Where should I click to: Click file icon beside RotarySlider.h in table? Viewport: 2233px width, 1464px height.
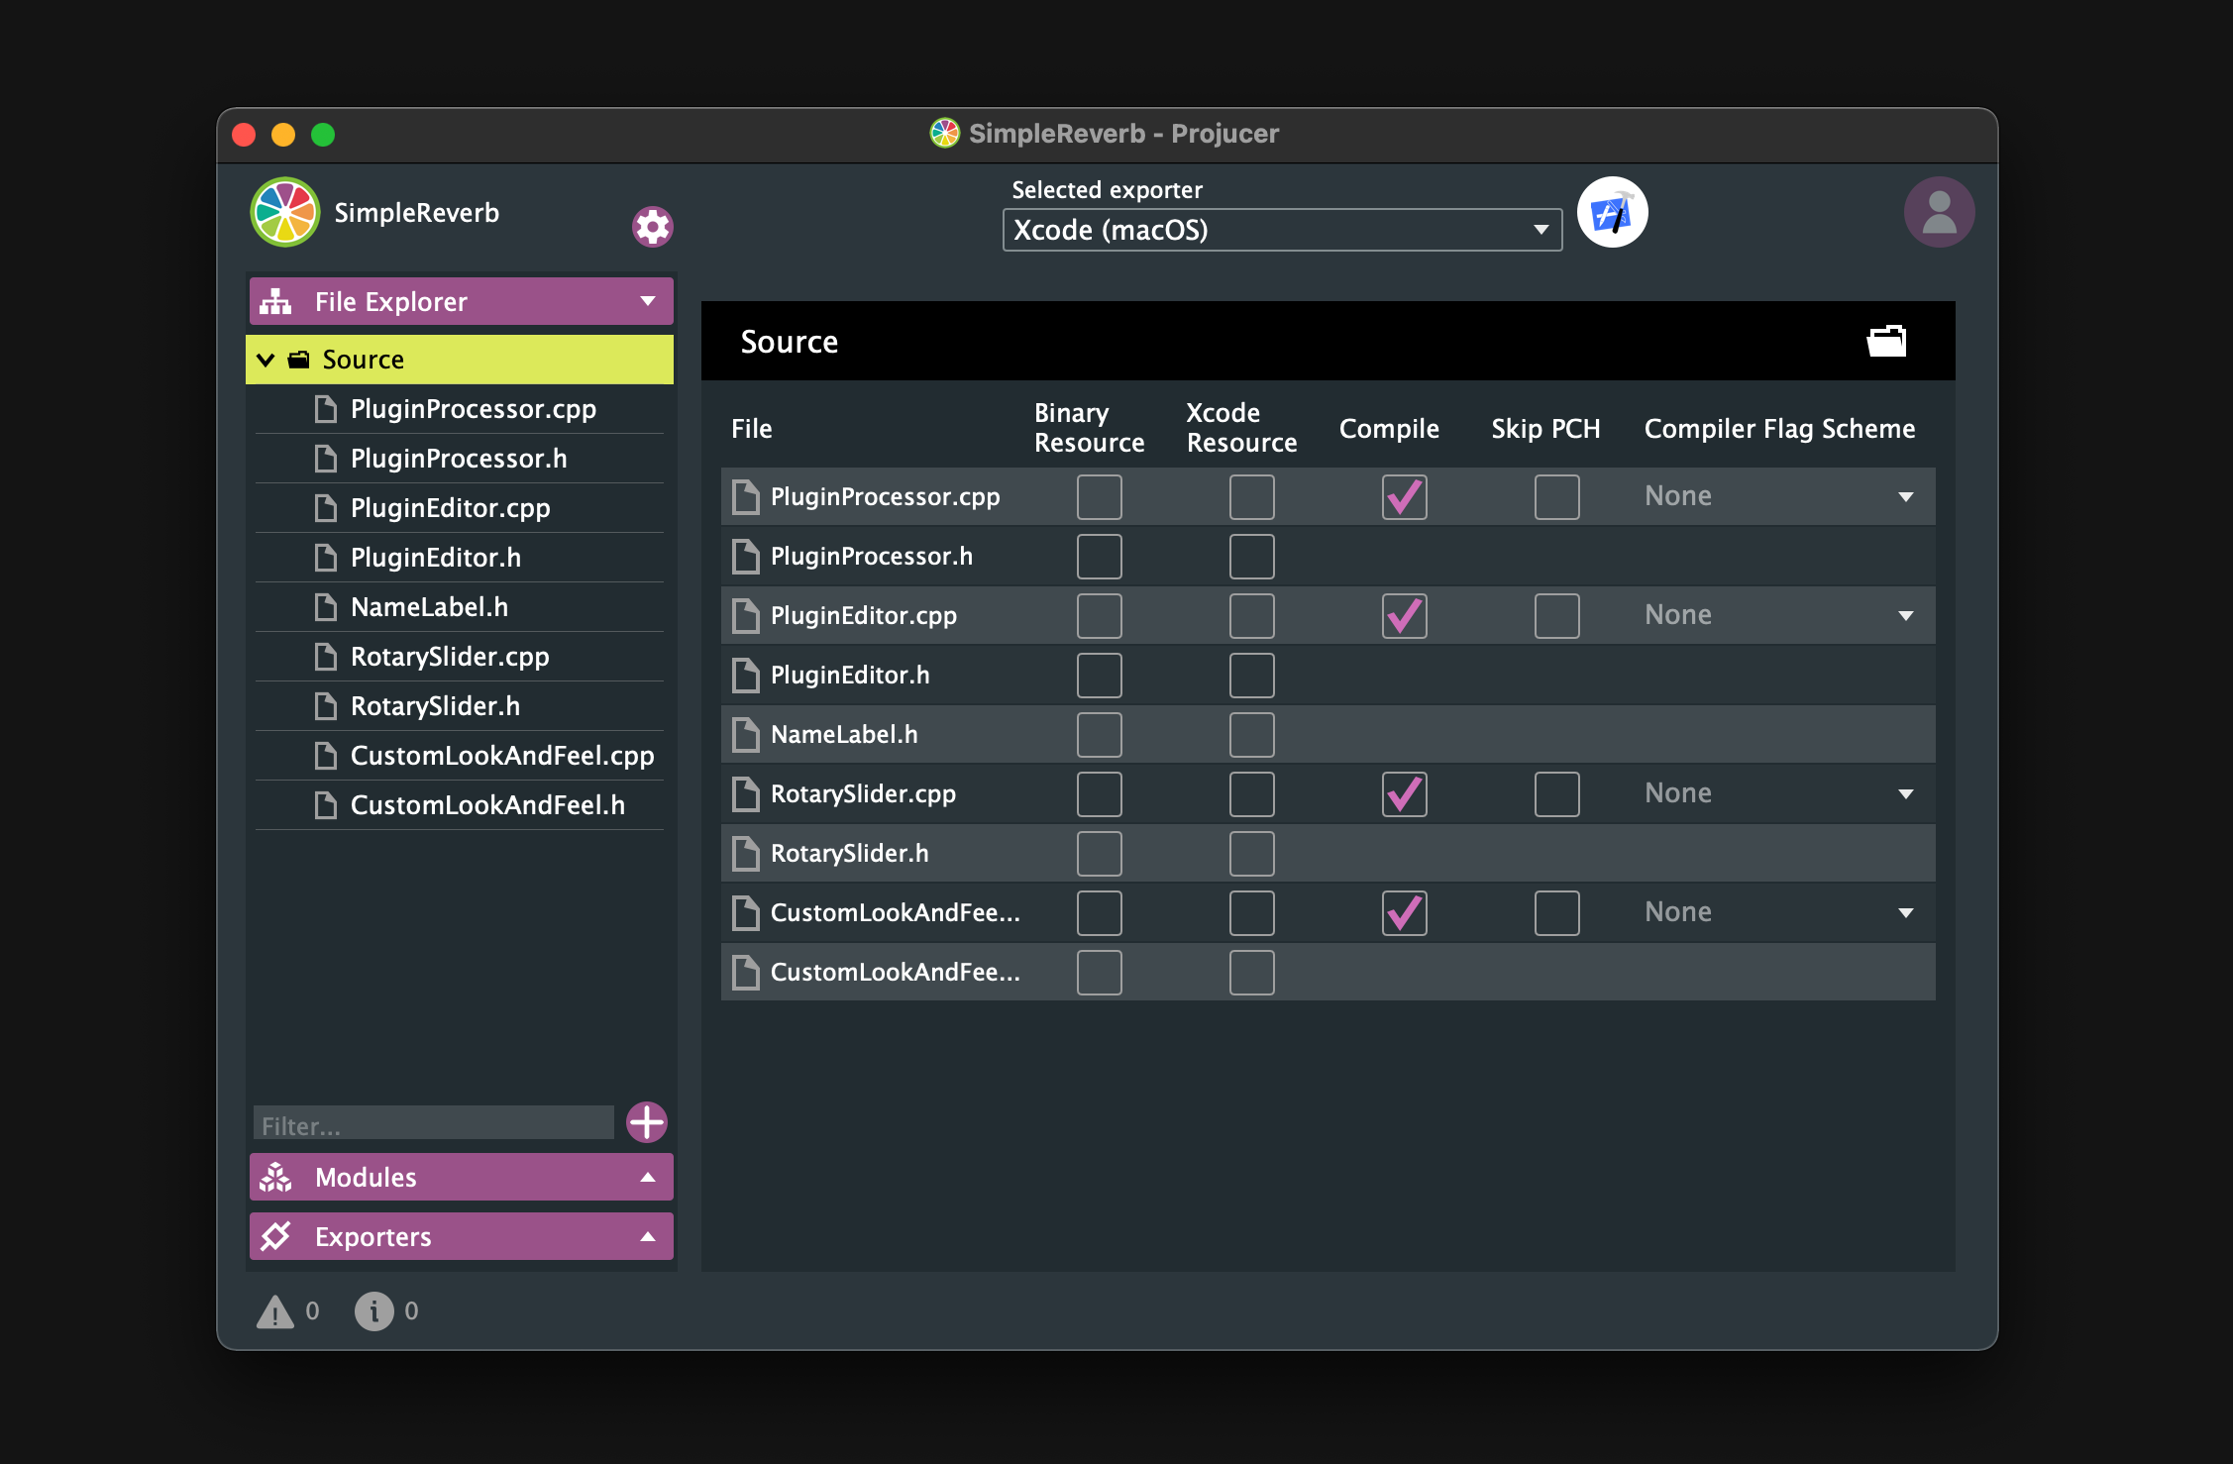coord(745,853)
